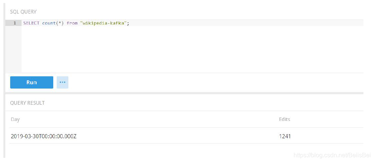Click the "wikipedia-kafka" table name string

coord(104,23)
